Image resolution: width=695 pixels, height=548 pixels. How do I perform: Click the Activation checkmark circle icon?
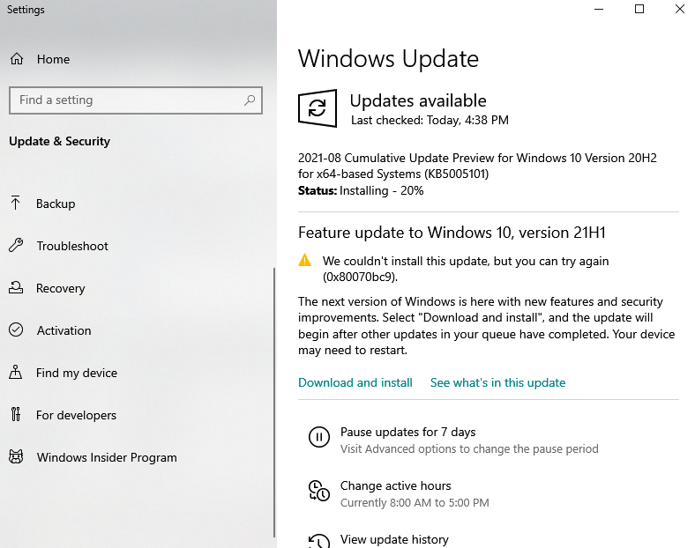click(16, 330)
